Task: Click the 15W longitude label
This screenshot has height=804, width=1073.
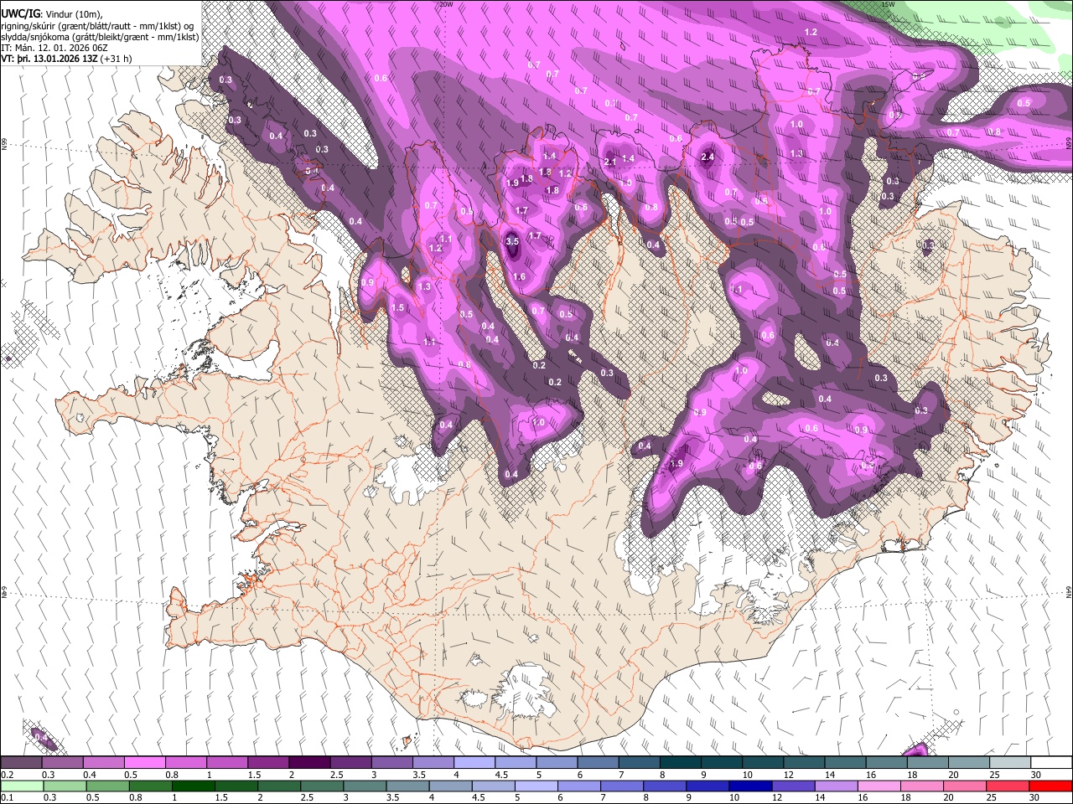Action: 889,4
